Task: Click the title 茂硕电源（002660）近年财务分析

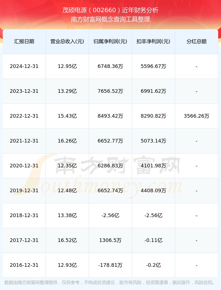Action: click(x=110, y=10)
